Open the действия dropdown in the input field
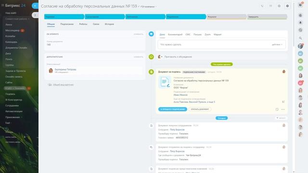308x173 pixels. click(x=277, y=45)
